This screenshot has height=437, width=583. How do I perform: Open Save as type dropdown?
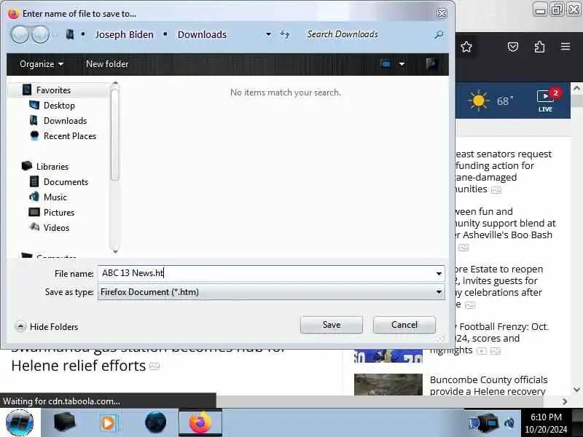click(x=271, y=292)
